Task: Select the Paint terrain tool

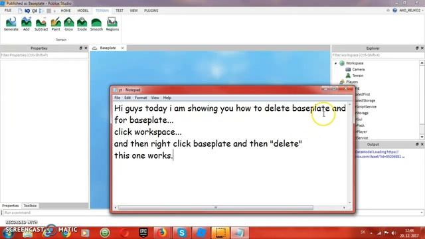Action: click(56, 24)
